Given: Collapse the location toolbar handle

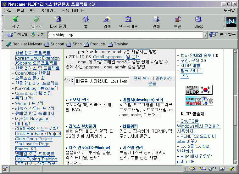Looking at the screenshot, I should click(3, 35).
